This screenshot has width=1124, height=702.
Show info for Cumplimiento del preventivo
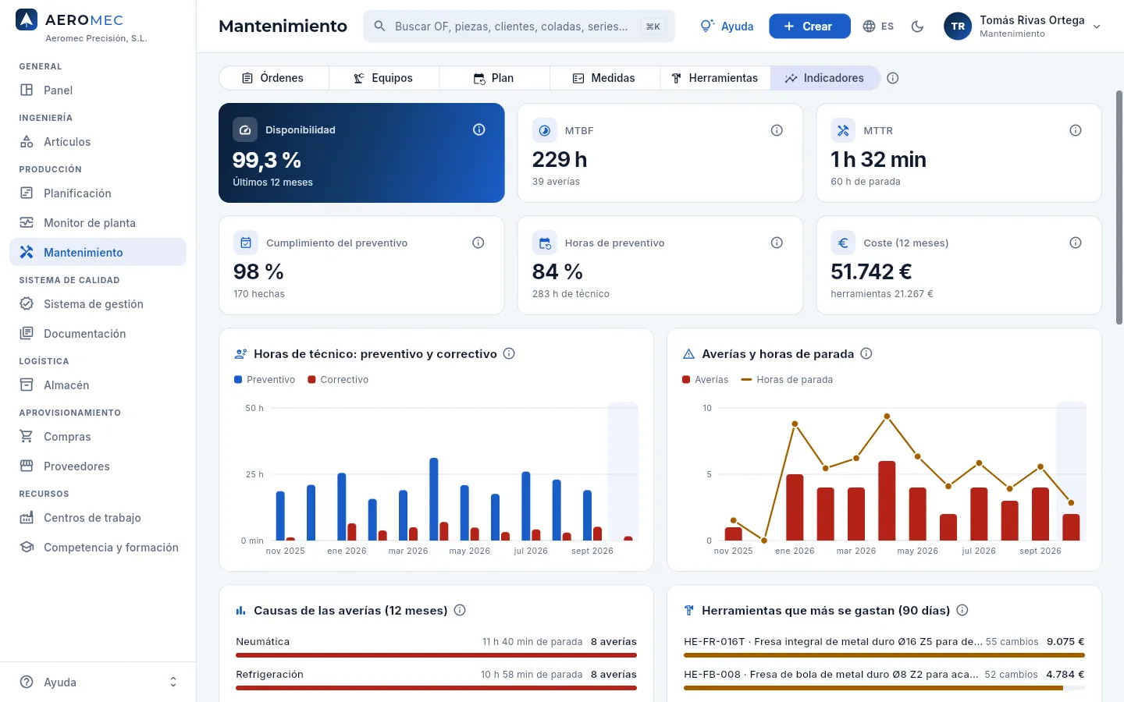[x=478, y=243]
